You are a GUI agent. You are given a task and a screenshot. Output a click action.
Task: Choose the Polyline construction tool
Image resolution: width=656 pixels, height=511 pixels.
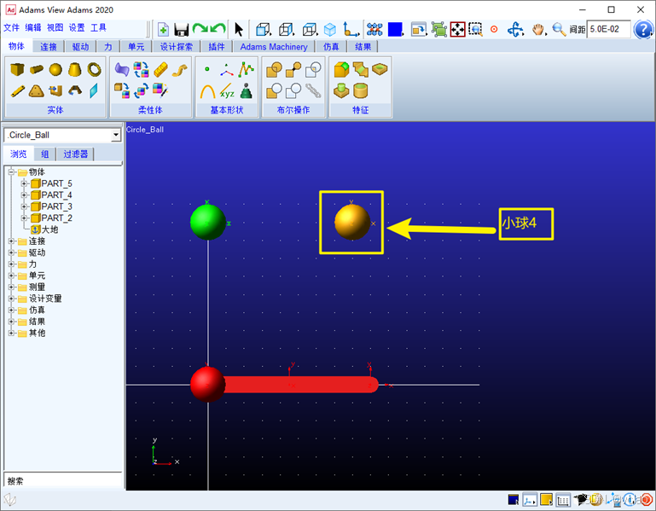click(246, 69)
